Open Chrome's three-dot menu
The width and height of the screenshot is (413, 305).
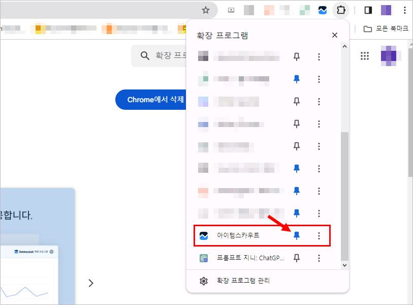tap(404, 10)
